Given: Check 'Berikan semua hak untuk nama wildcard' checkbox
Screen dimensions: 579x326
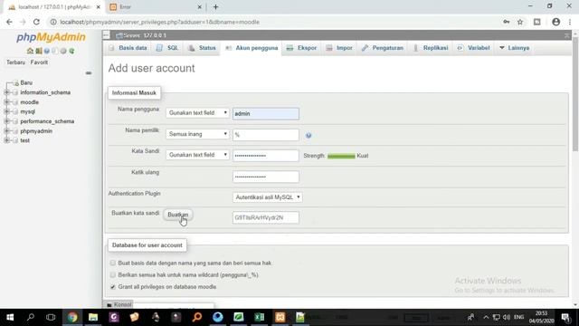Looking at the screenshot, I should 112,274.
